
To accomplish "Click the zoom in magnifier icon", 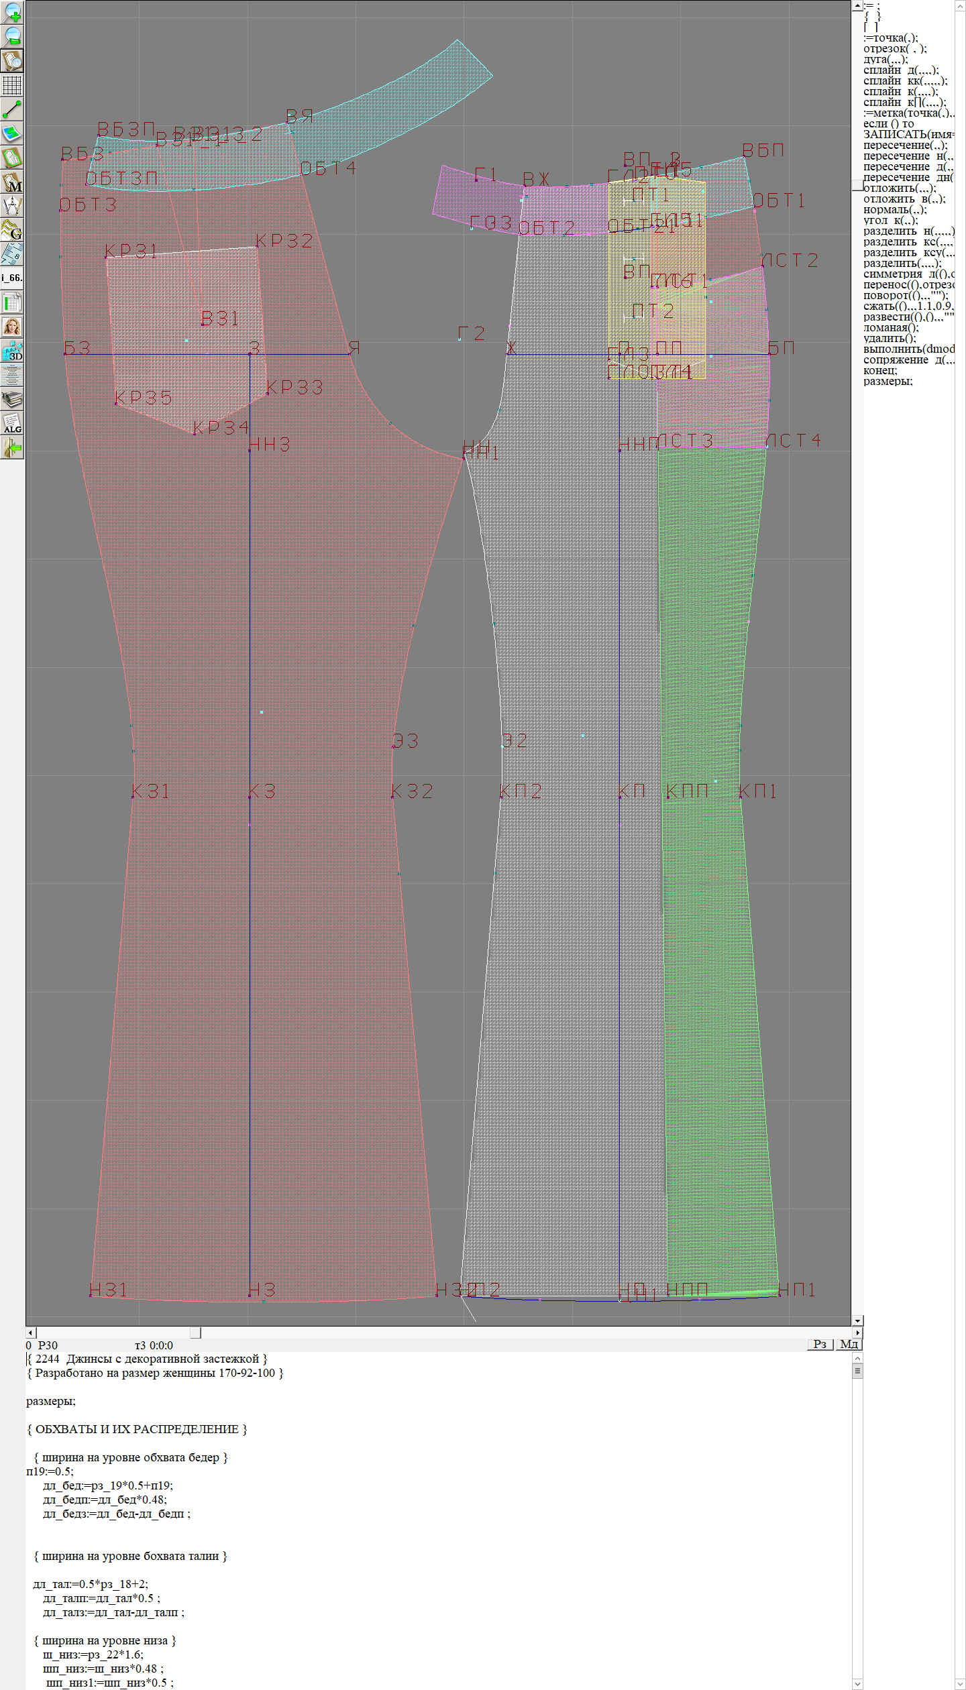I will point(12,12).
